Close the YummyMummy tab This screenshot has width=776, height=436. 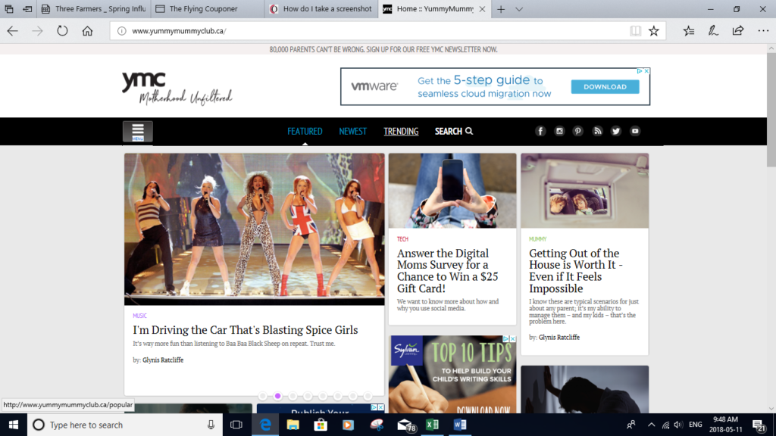point(482,9)
